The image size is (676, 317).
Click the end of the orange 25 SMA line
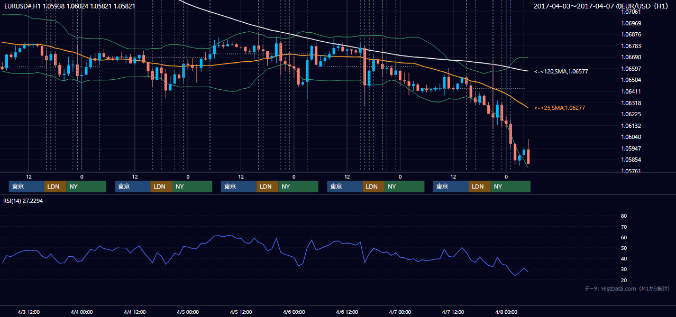point(528,108)
